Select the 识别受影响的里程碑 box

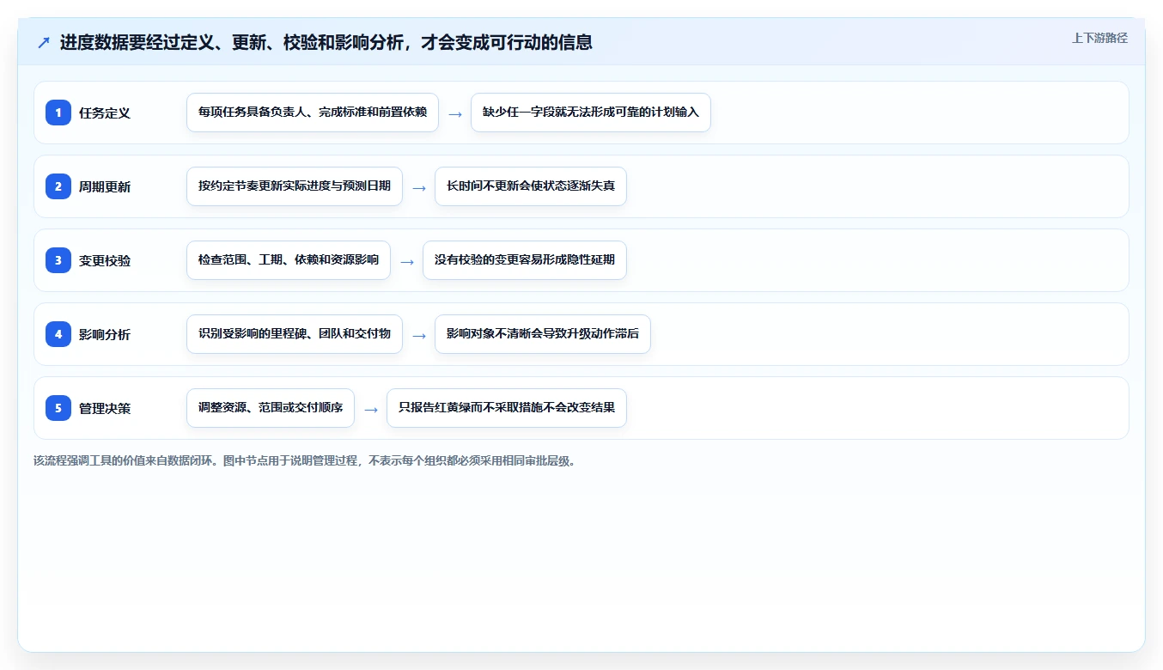click(x=295, y=334)
